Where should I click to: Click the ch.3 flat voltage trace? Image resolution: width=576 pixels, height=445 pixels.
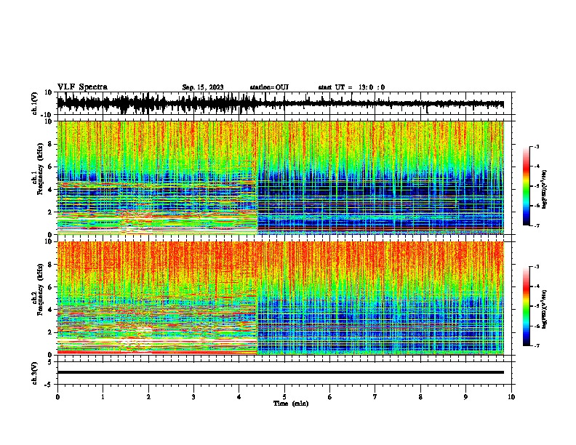click(281, 372)
